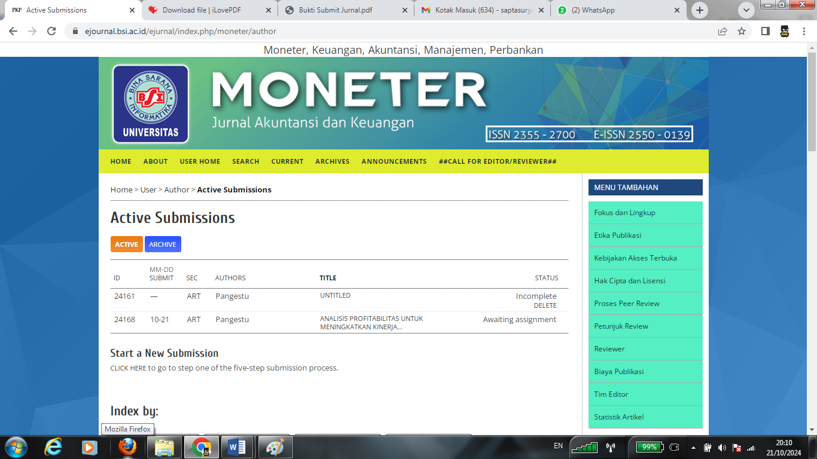This screenshot has width=817, height=459.
Task: Open the CALL FOR EDITOR/REVIEWER menu item
Action: click(x=498, y=161)
